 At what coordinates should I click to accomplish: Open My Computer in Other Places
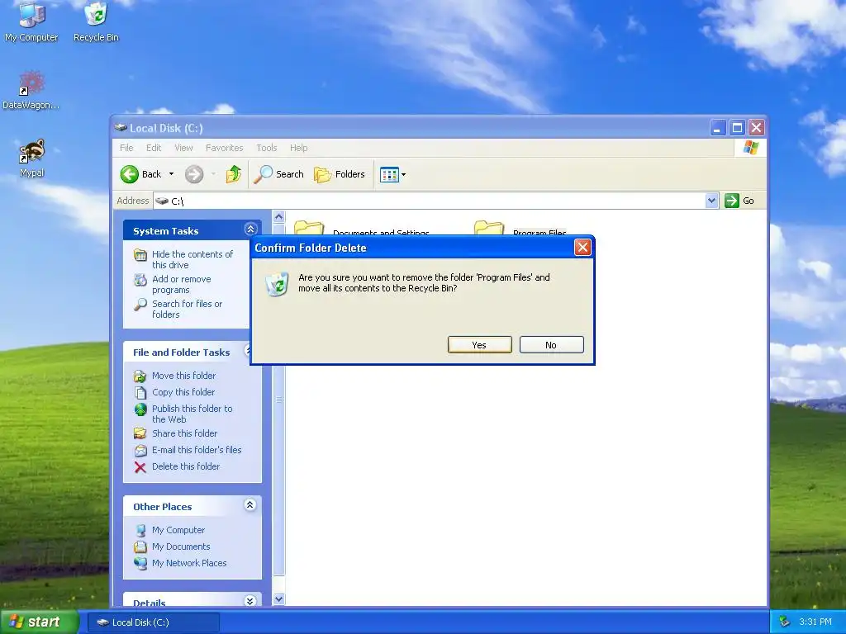click(x=178, y=530)
